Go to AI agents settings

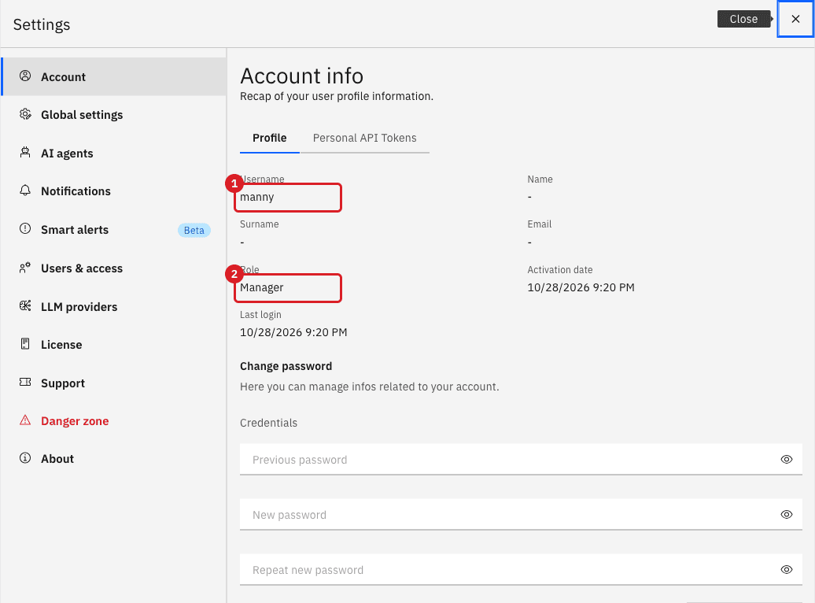114,153
